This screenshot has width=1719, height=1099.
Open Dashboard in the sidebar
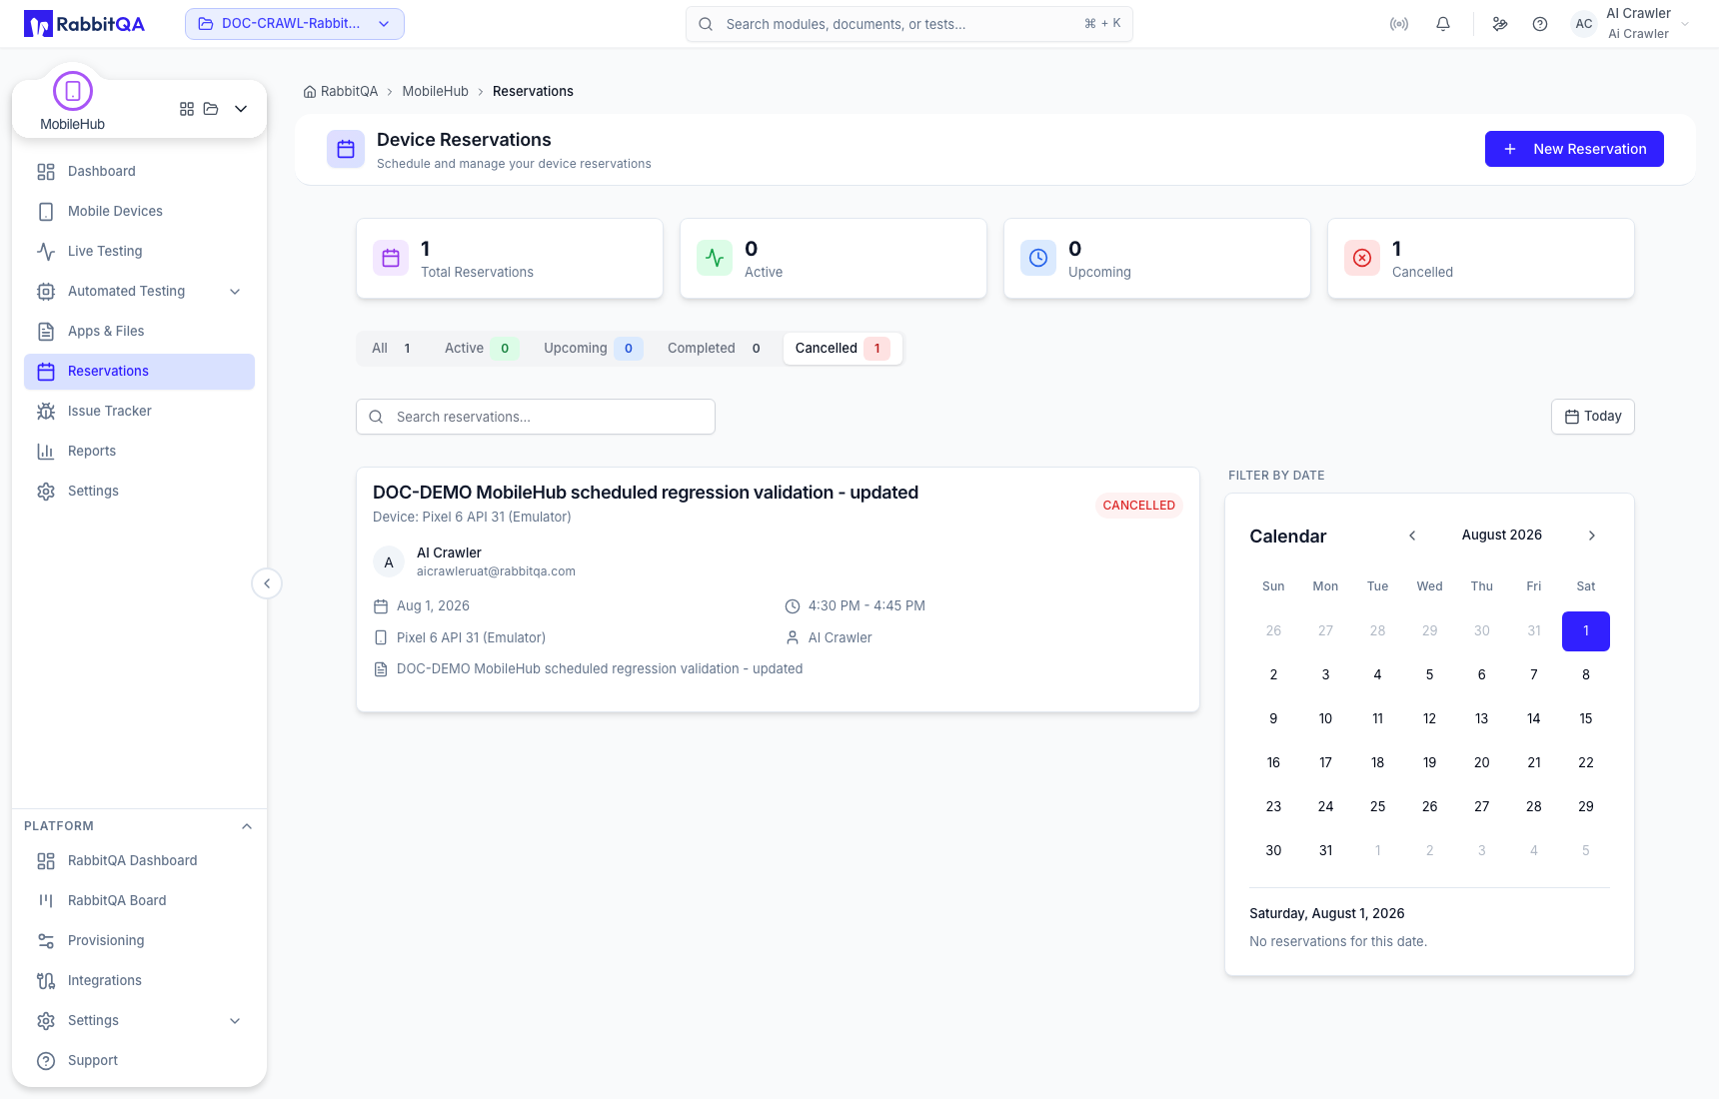(140, 172)
